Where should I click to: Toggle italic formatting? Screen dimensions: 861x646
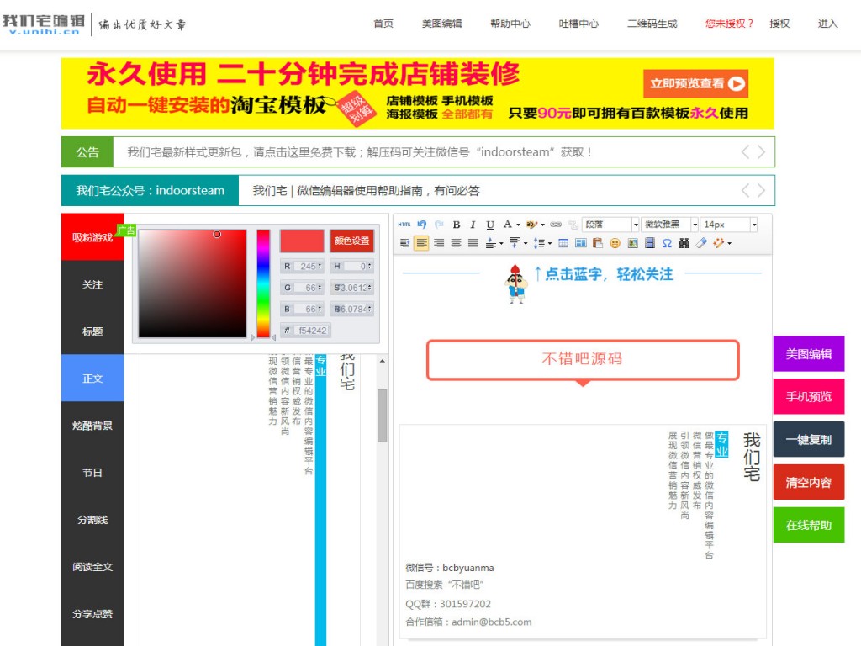(x=473, y=224)
